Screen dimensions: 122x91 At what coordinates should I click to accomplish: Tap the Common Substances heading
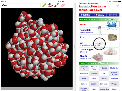pyautogui.click(x=88, y=3)
